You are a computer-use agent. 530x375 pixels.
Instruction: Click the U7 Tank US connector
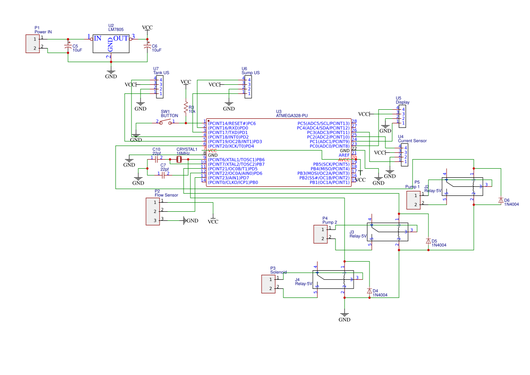pyautogui.click(x=160, y=87)
